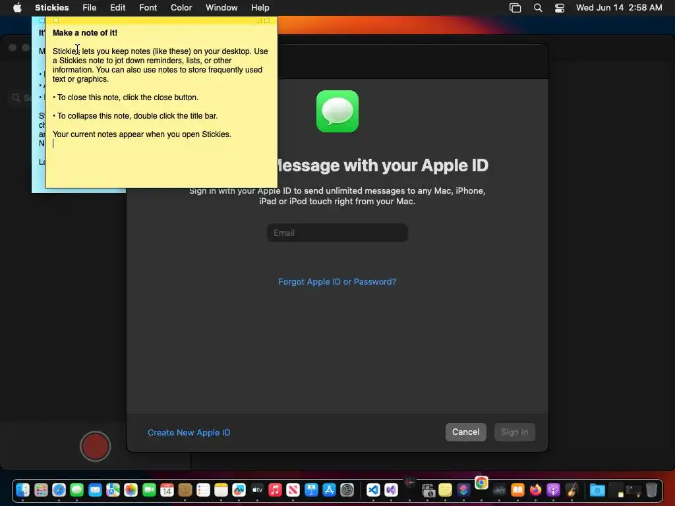Click the red record button
This screenshot has height=506, width=675.
pyautogui.click(x=95, y=446)
